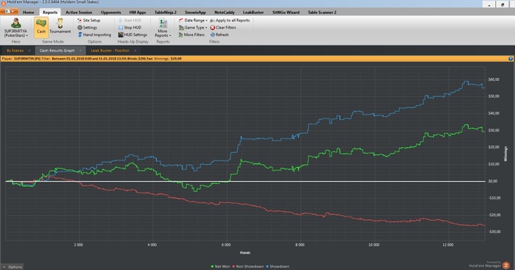Switch to the Active Session tab
Screen dimensions: 515x270
[79, 13]
